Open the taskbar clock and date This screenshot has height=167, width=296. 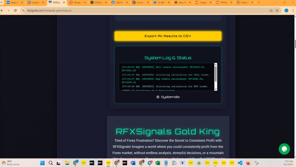click(x=288, y=163)
